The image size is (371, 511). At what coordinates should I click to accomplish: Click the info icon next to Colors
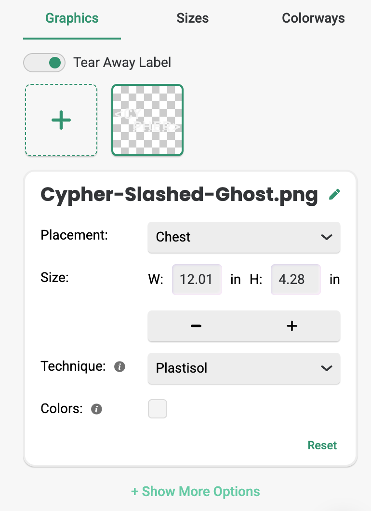coord(96,409)
